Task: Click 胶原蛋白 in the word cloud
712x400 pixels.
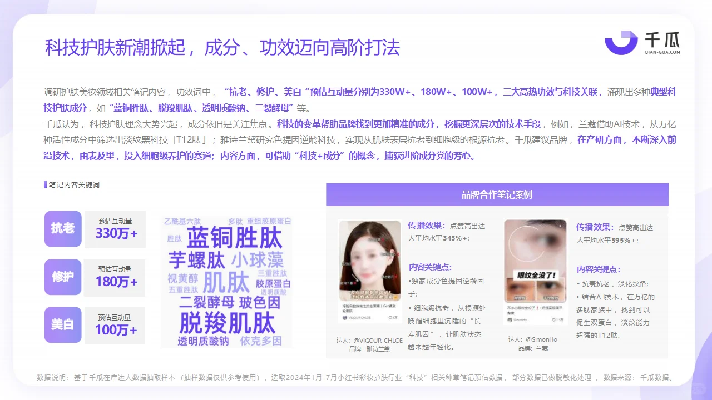Action: click(x=273, y=284)
